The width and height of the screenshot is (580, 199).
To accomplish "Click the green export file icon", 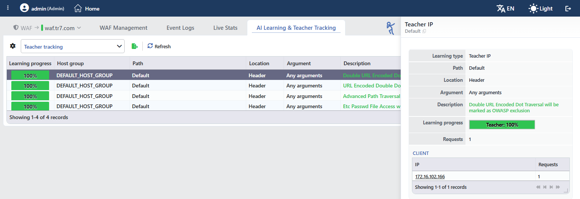I will click(134, 46).
